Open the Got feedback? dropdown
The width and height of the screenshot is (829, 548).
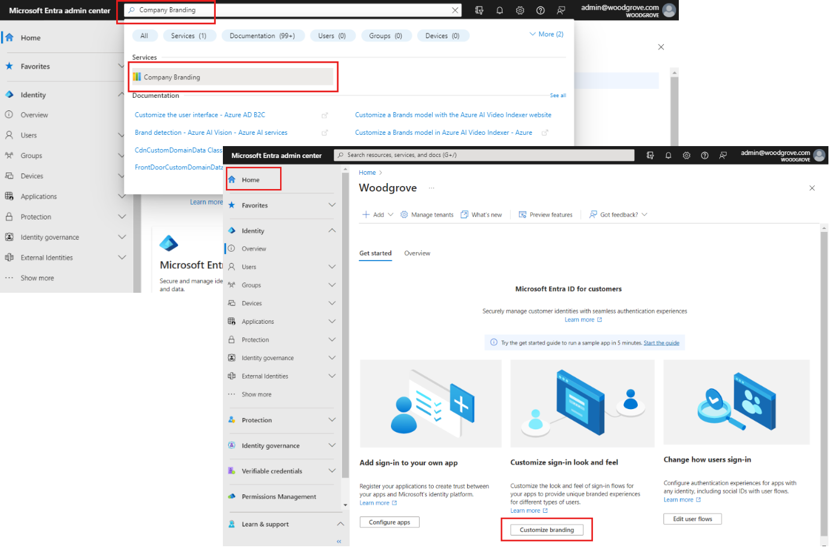[x=618, y=215]
